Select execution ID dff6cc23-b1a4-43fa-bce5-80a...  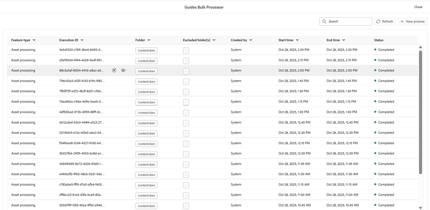point(81,195)
